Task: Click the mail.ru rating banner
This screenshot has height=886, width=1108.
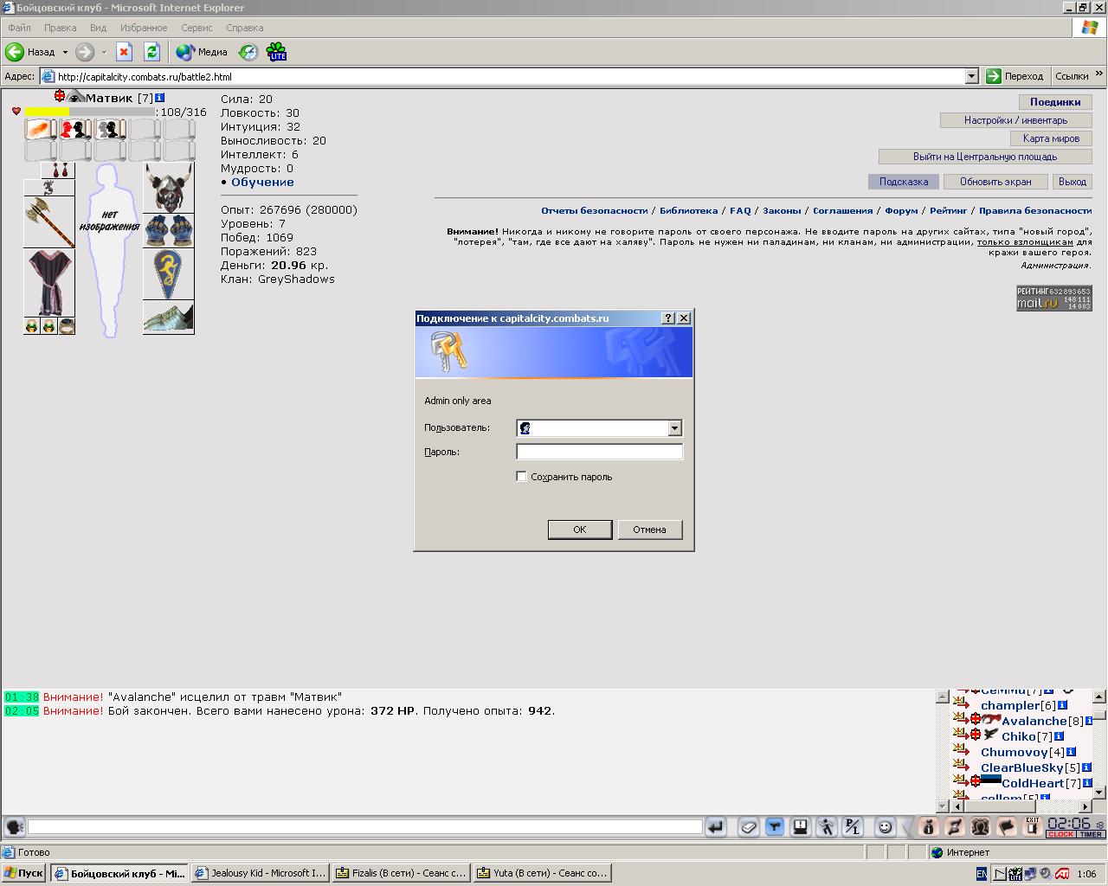Action: click(1054, 298)
